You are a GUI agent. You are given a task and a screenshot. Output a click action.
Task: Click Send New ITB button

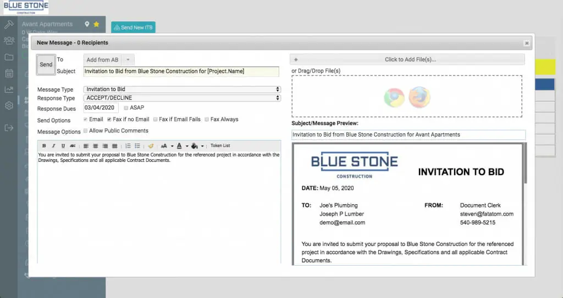click(133, 27)
